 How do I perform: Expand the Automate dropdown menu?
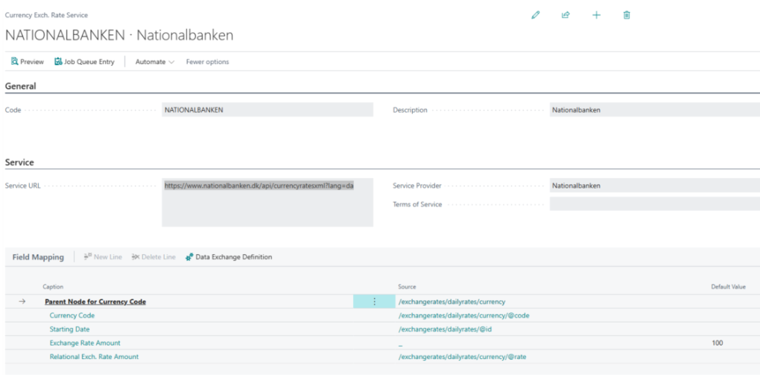point(154,62)
